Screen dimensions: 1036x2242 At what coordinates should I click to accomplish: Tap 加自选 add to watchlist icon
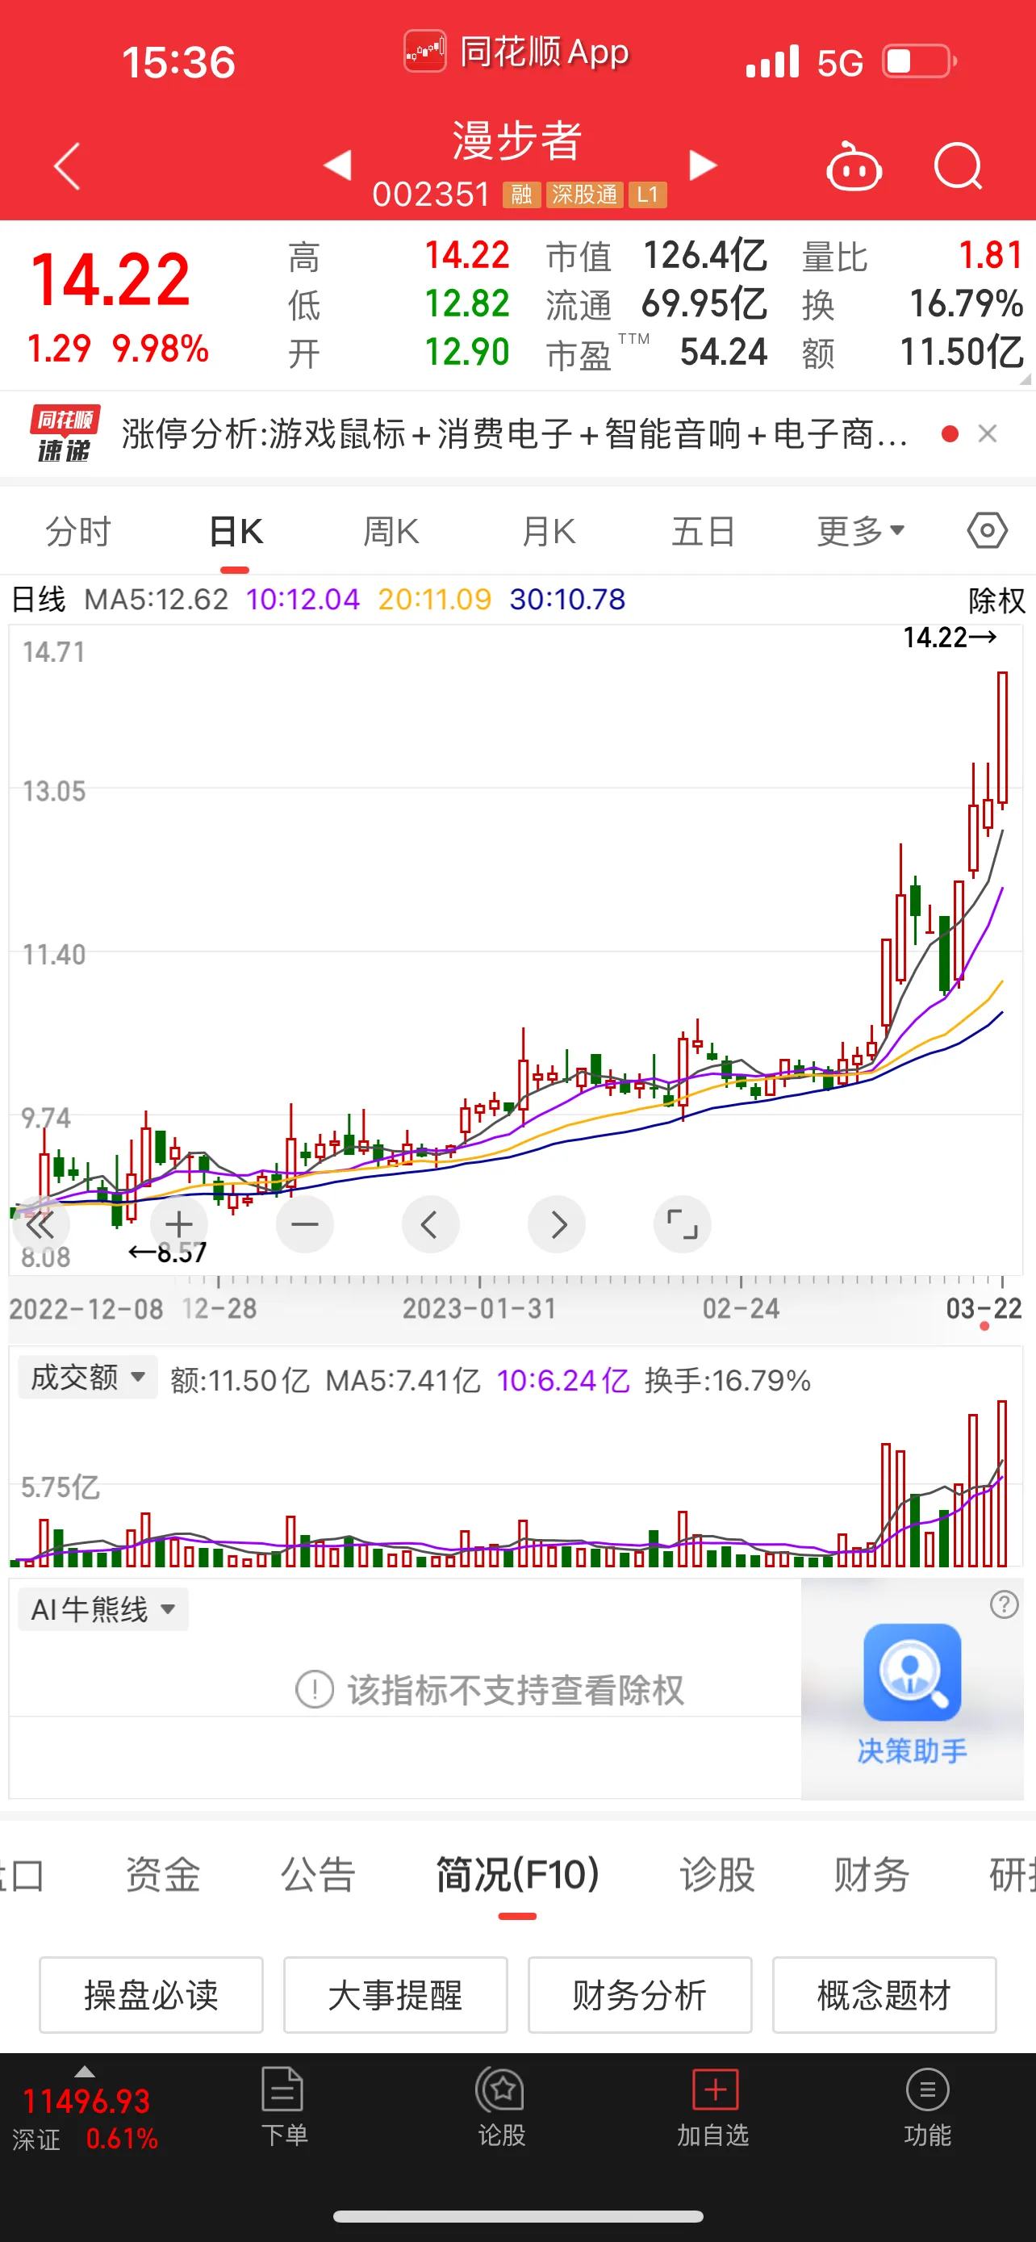pyautogui.click(x=713, y=2107)
